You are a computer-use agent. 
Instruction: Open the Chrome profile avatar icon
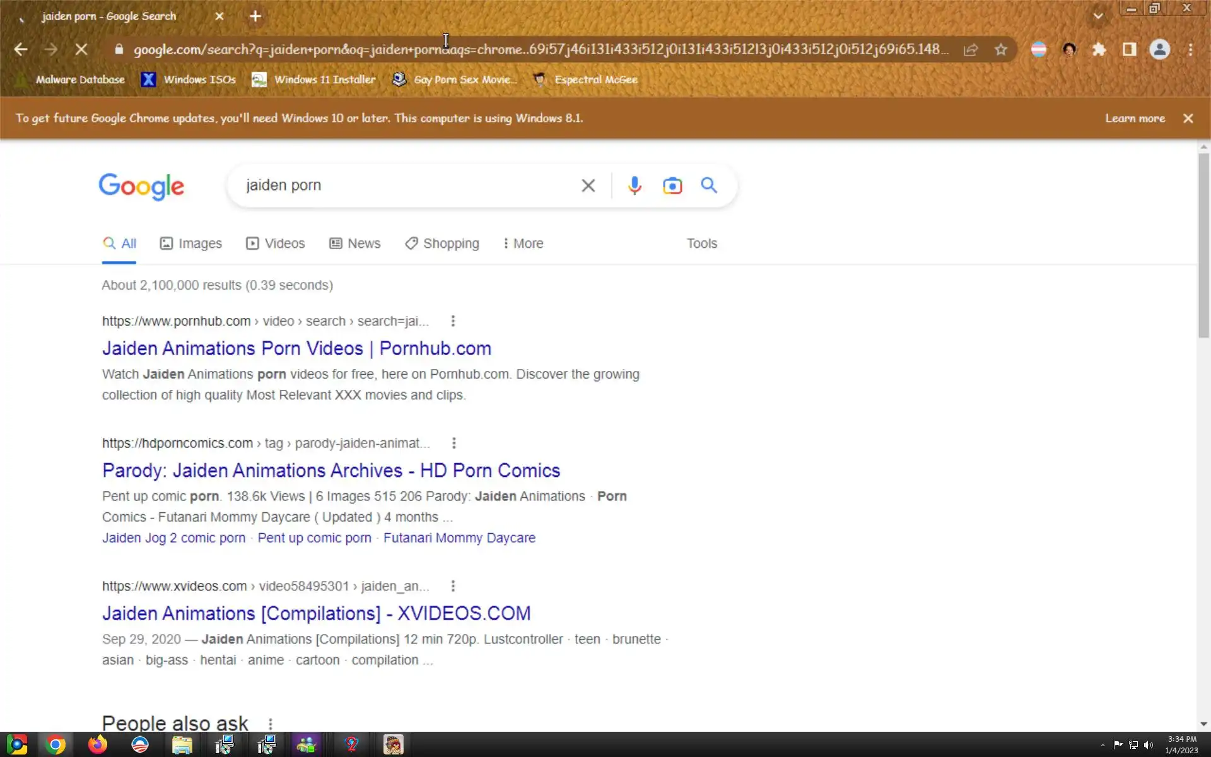pyautogui.click(x=1159, y=49)
